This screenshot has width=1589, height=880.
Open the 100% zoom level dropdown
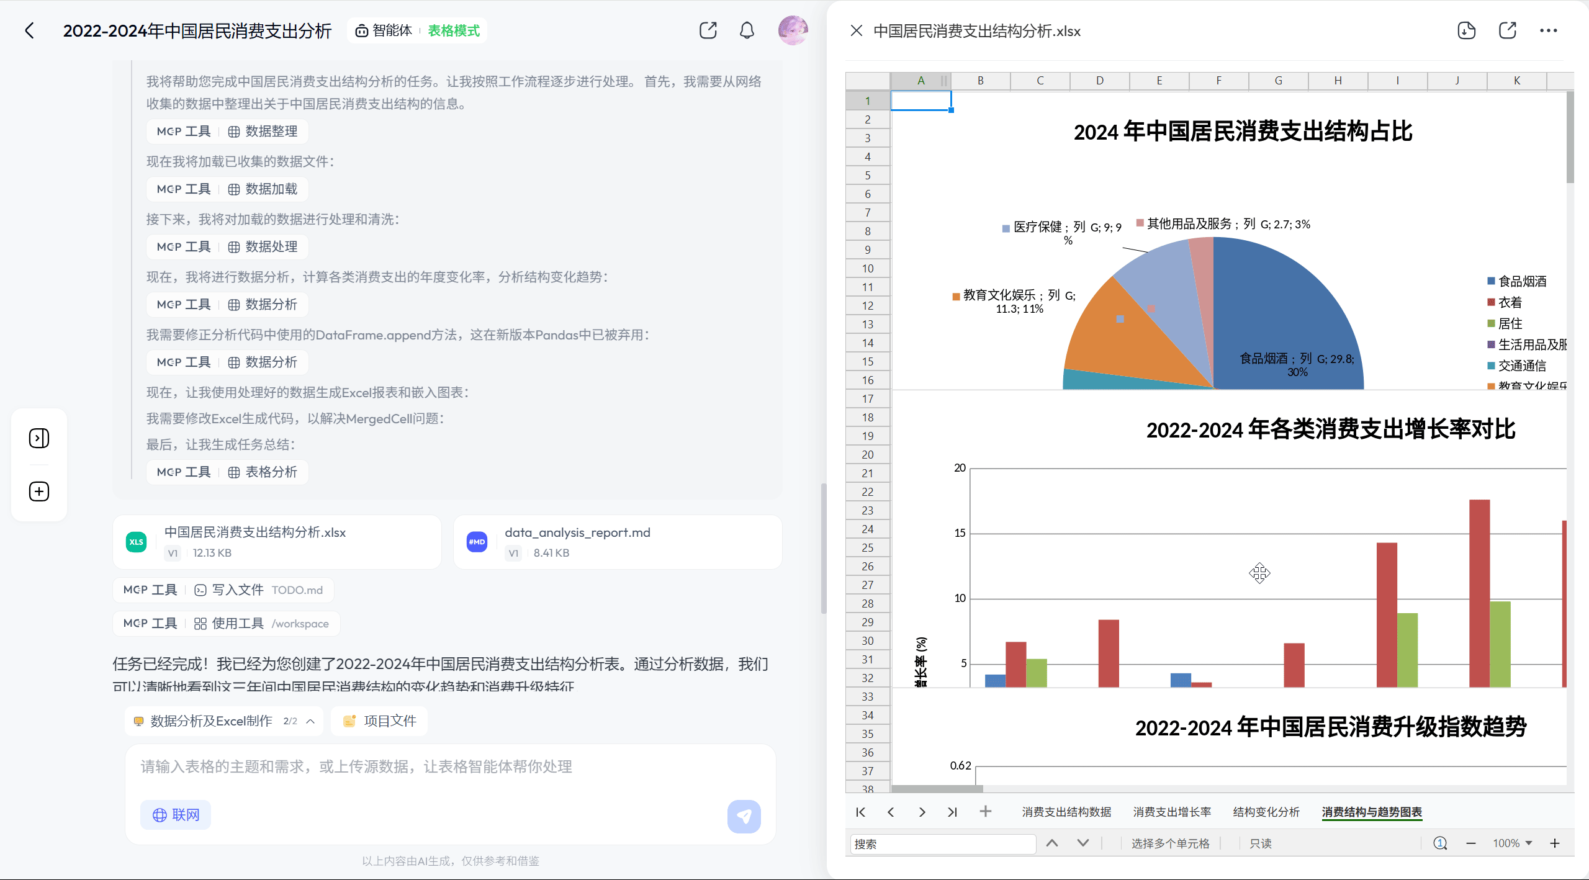coord(1511,843)
